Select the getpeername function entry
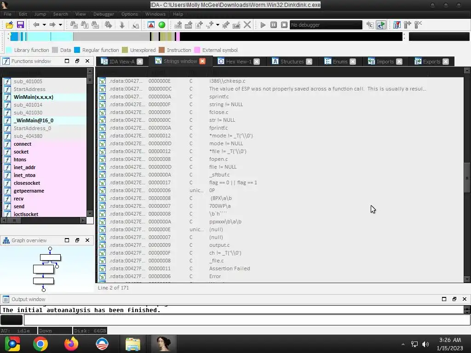 tap(45, 191)
